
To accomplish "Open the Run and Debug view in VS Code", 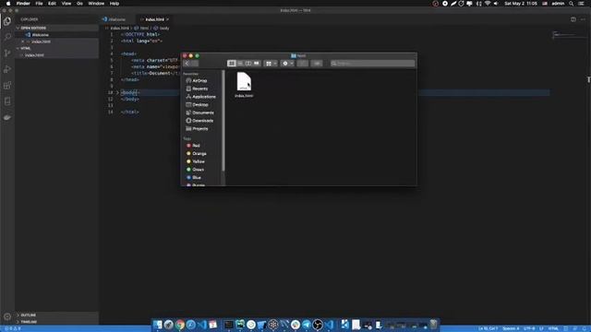I will coord(7,69).
